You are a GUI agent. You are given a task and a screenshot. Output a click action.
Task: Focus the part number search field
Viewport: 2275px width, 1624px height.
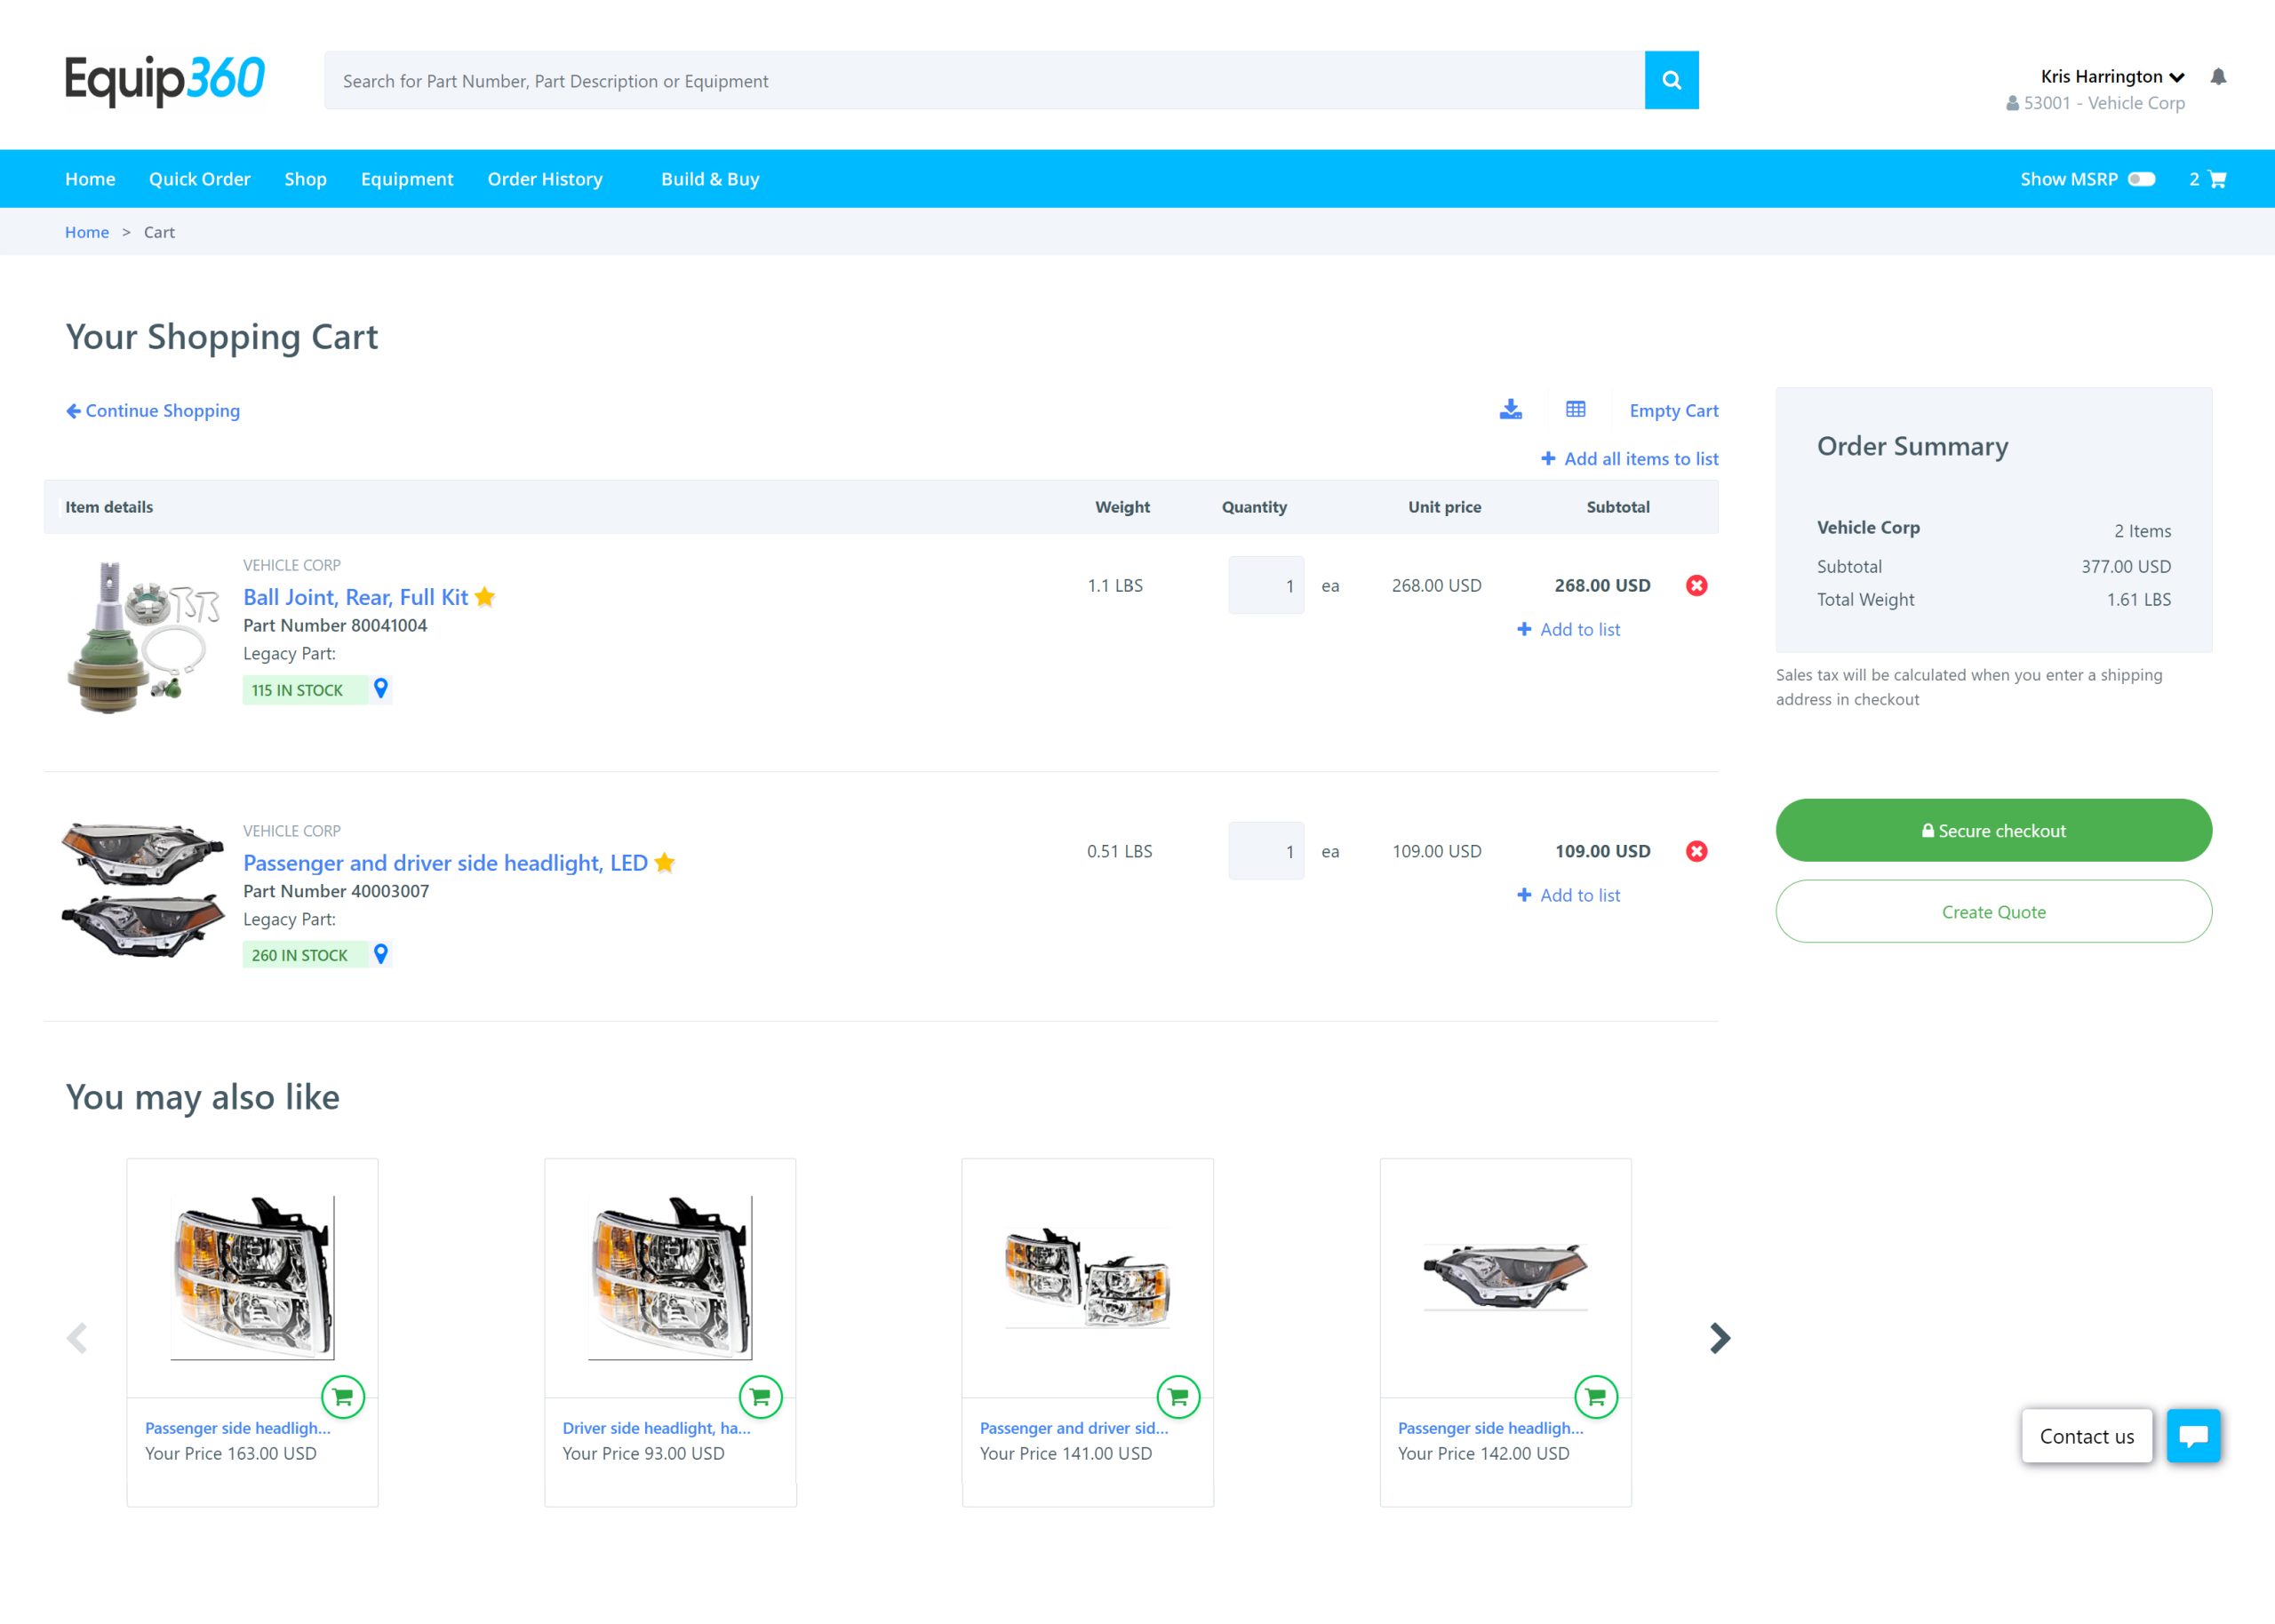[x=984, y=80]
